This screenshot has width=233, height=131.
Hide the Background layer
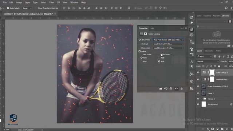coord(198,104)
